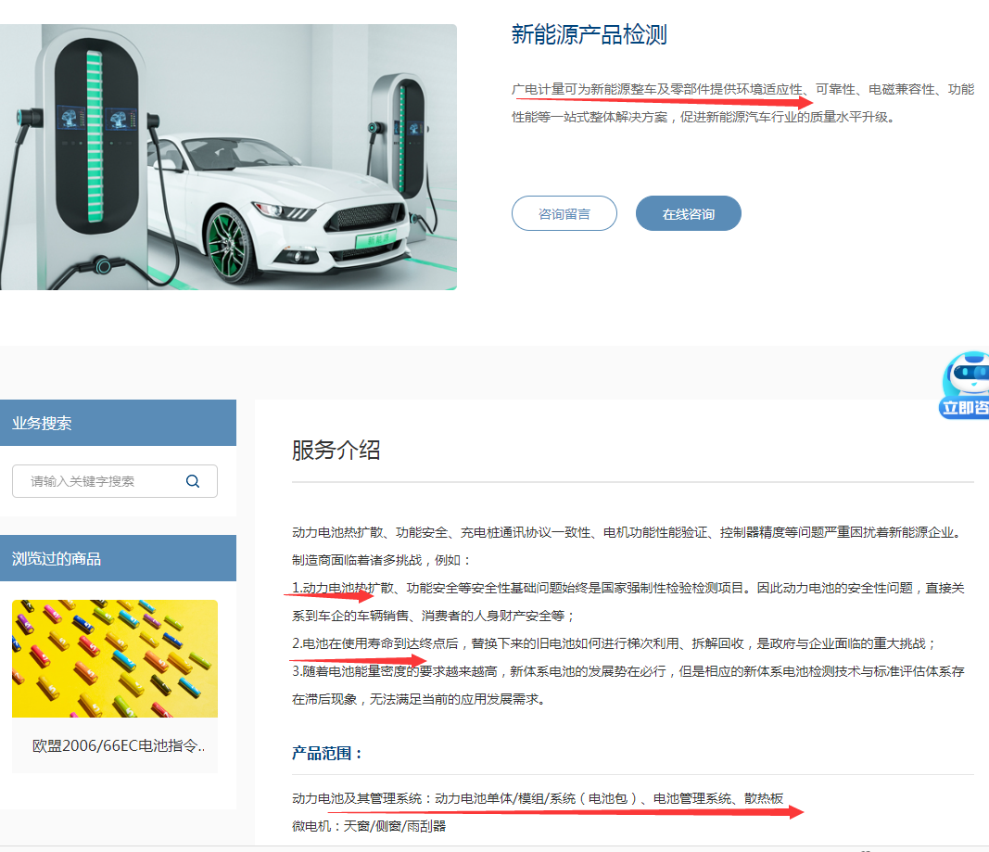Open the 欧盟2006/66EC电池指令 product link
Screen dimensions: 989x852
119,745
